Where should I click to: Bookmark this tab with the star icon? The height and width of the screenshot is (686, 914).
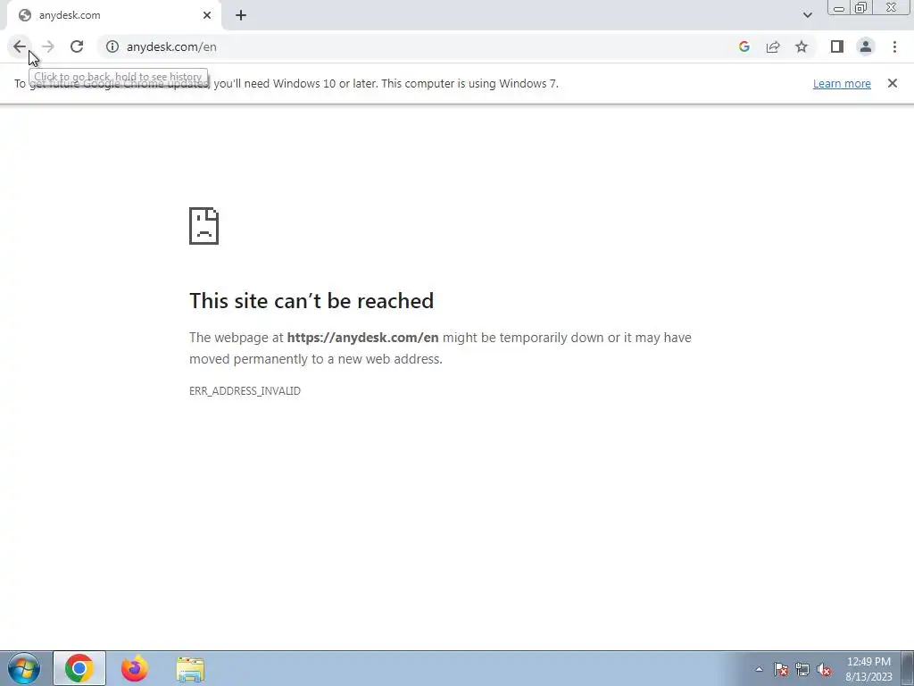802,46
